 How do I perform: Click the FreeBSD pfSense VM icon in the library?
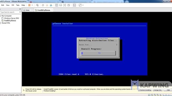2,21
